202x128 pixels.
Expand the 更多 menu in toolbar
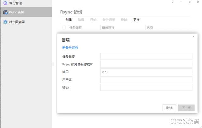(136, 20)
